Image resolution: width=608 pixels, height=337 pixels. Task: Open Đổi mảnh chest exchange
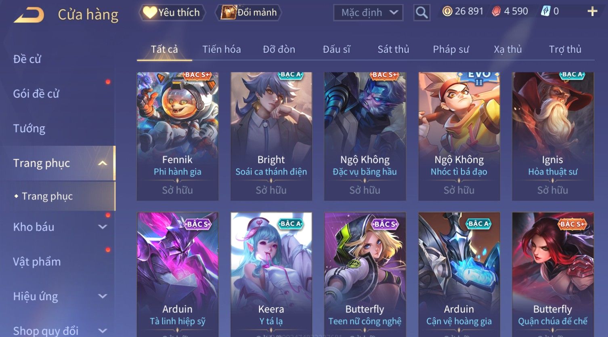coord(250,13)
